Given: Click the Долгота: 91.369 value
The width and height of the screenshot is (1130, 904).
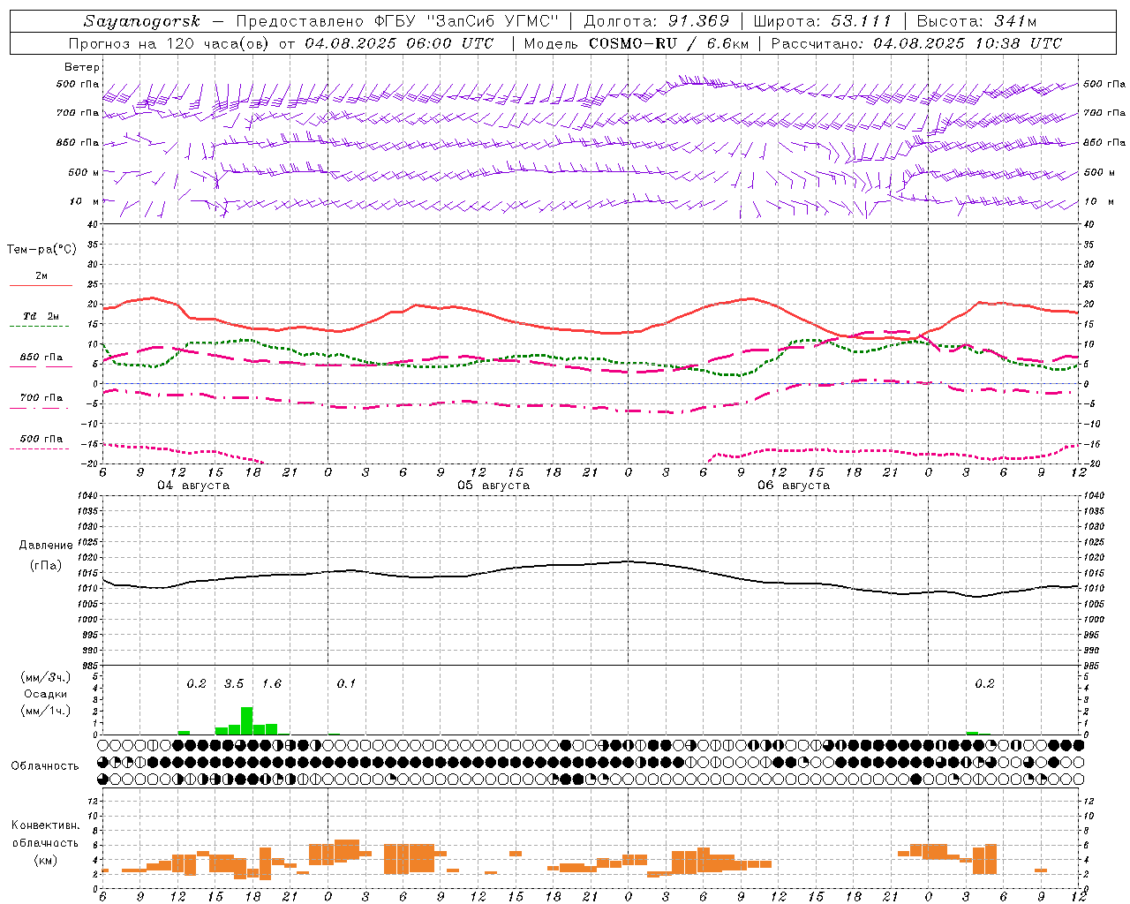Looking at the screenshot, I should (657, 21).
